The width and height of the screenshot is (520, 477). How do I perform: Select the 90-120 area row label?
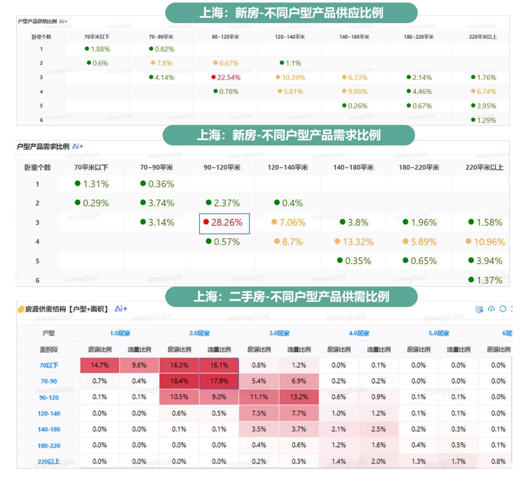(49, 397)
